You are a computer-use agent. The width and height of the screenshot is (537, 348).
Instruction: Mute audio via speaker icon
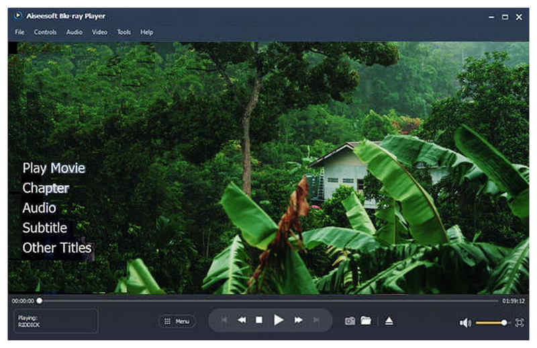pyautogui.click(x=465, y=323)
